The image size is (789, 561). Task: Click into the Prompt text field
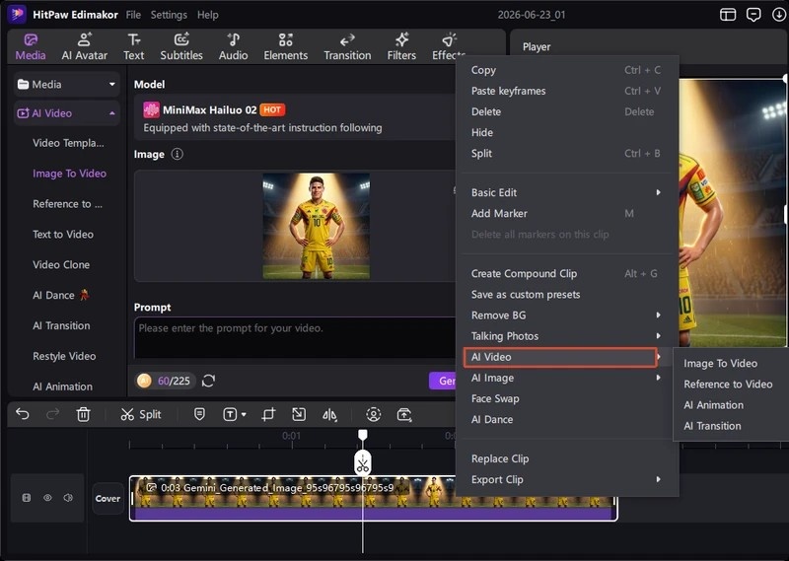295,337
